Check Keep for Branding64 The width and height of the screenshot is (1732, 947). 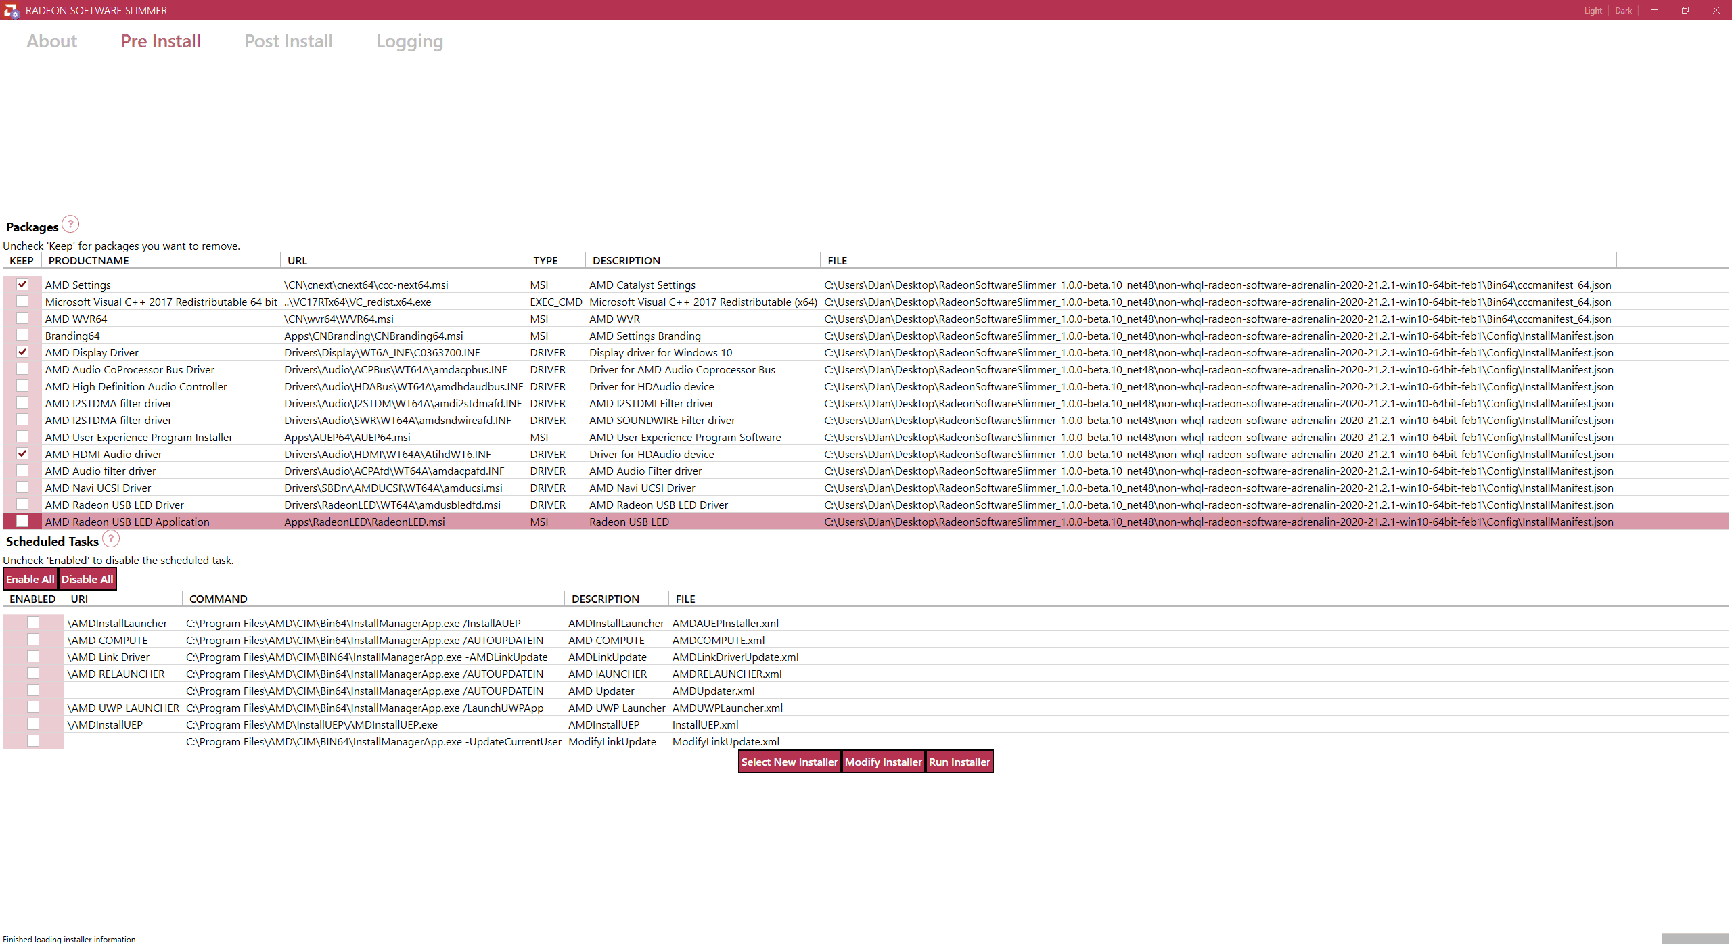click(x=22, y=335)
